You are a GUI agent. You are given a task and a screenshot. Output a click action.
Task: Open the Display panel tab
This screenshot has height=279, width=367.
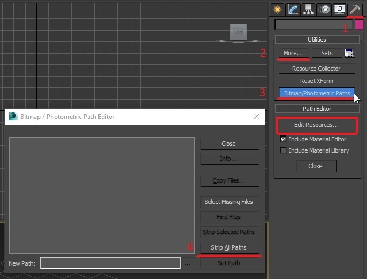pos(339,10)
